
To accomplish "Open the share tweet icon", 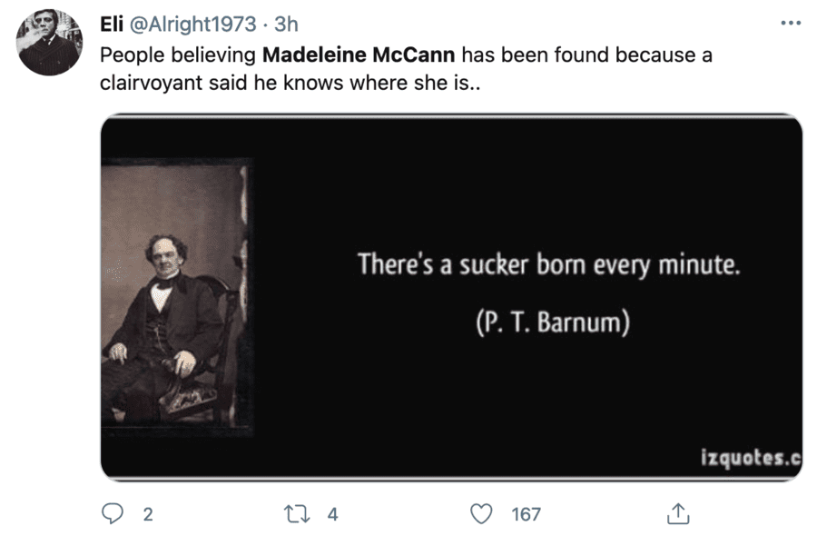I will (x=677, y=514).
